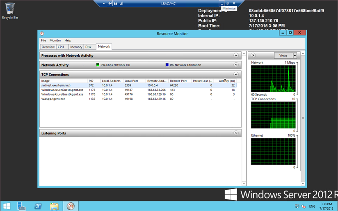The width and height of the screenshot is (338, 211).
Task: Sort by Latency (ms) column
Action: click(x=225, y=81)
